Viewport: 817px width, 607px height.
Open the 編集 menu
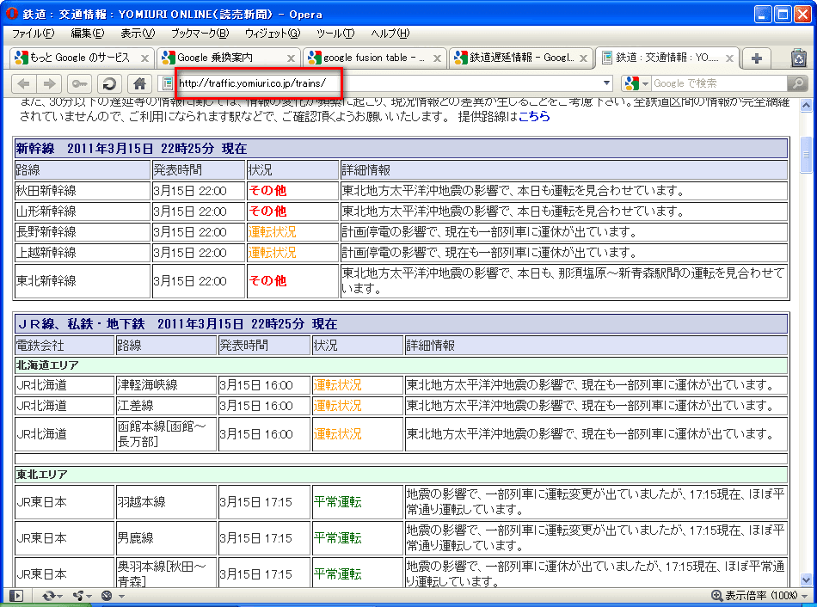coord(88,34)
